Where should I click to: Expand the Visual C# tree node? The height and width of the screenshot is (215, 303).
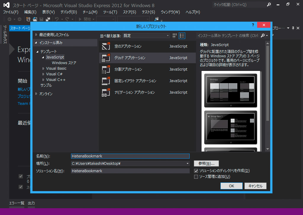[43, 74]
